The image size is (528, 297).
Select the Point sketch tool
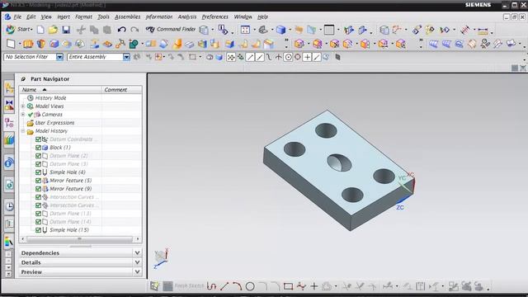313,286
